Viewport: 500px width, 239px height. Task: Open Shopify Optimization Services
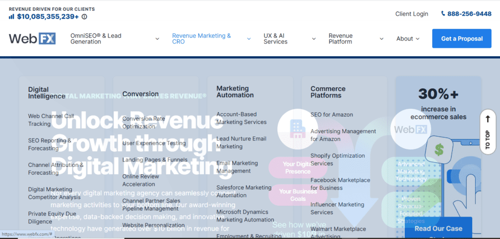tap(338, 159)
